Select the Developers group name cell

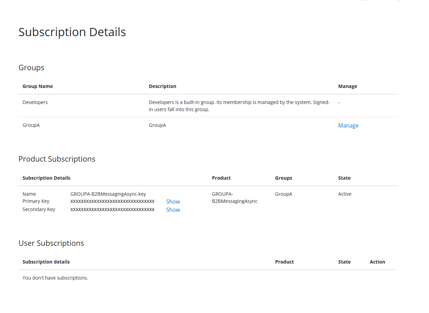point(35,102)
